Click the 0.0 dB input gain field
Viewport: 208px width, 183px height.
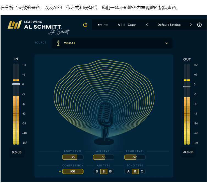[x=16, y=152]
